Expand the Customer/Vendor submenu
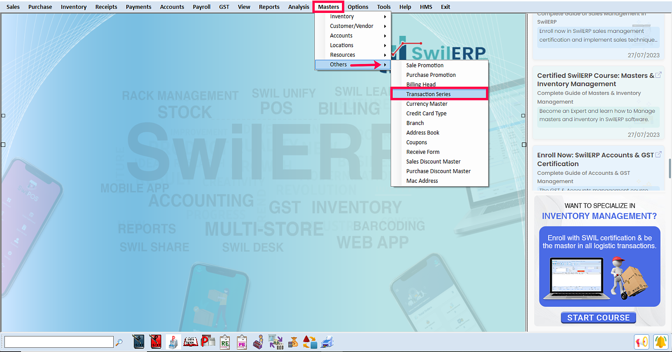Image resolution: width=672 pixels, height=352 pixels. click(x=353, y=26)
